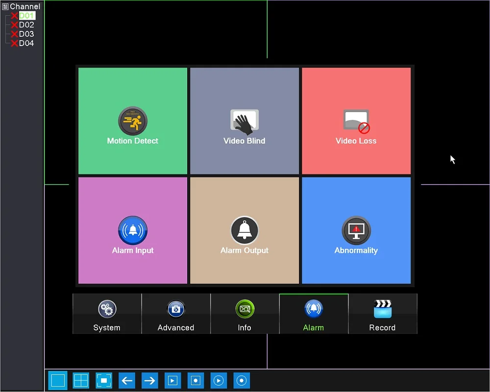Image resolution: width=490 pixels, height=392 pixels.
Task: Select channel D01 in the channel list
Action: [26, 16]
